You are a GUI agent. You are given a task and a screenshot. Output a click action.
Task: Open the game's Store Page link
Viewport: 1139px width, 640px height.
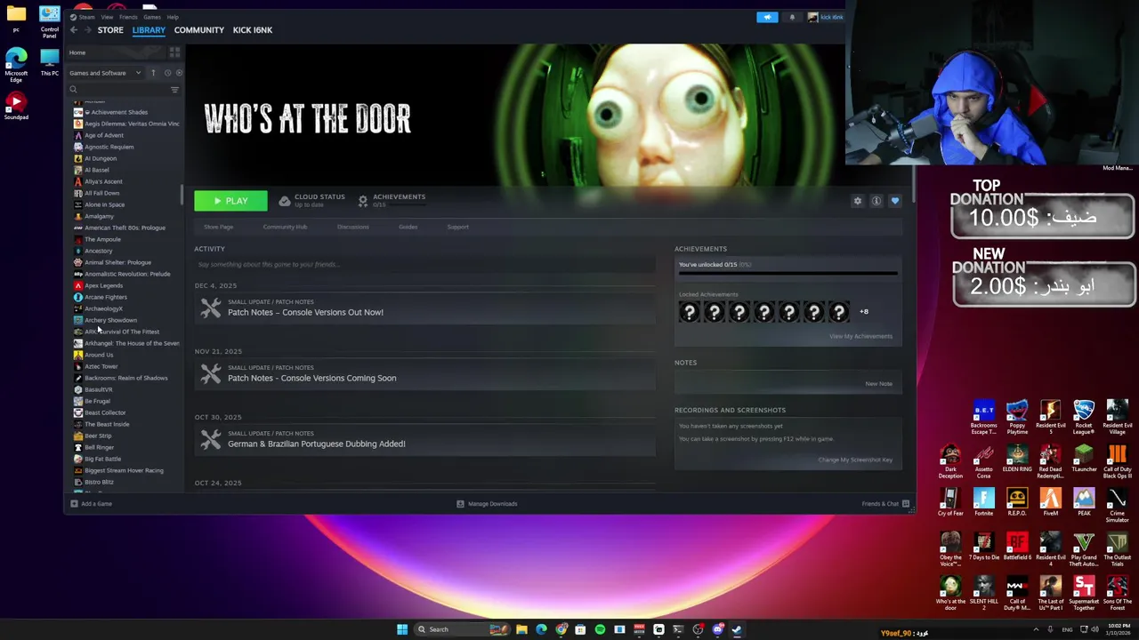click(218, 227)
